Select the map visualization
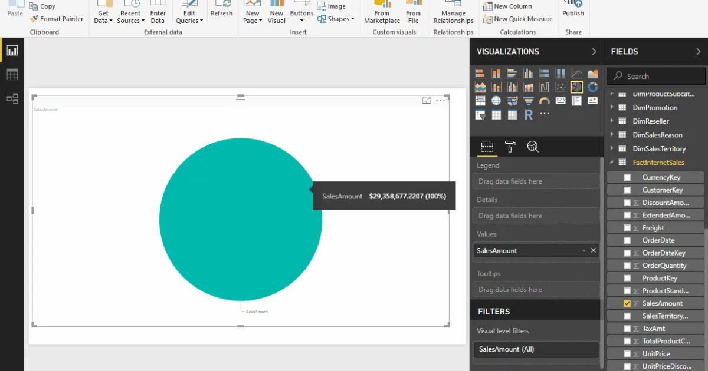This screenshot has width=708, height=371. pyautogui.click(x=496, y=100)
